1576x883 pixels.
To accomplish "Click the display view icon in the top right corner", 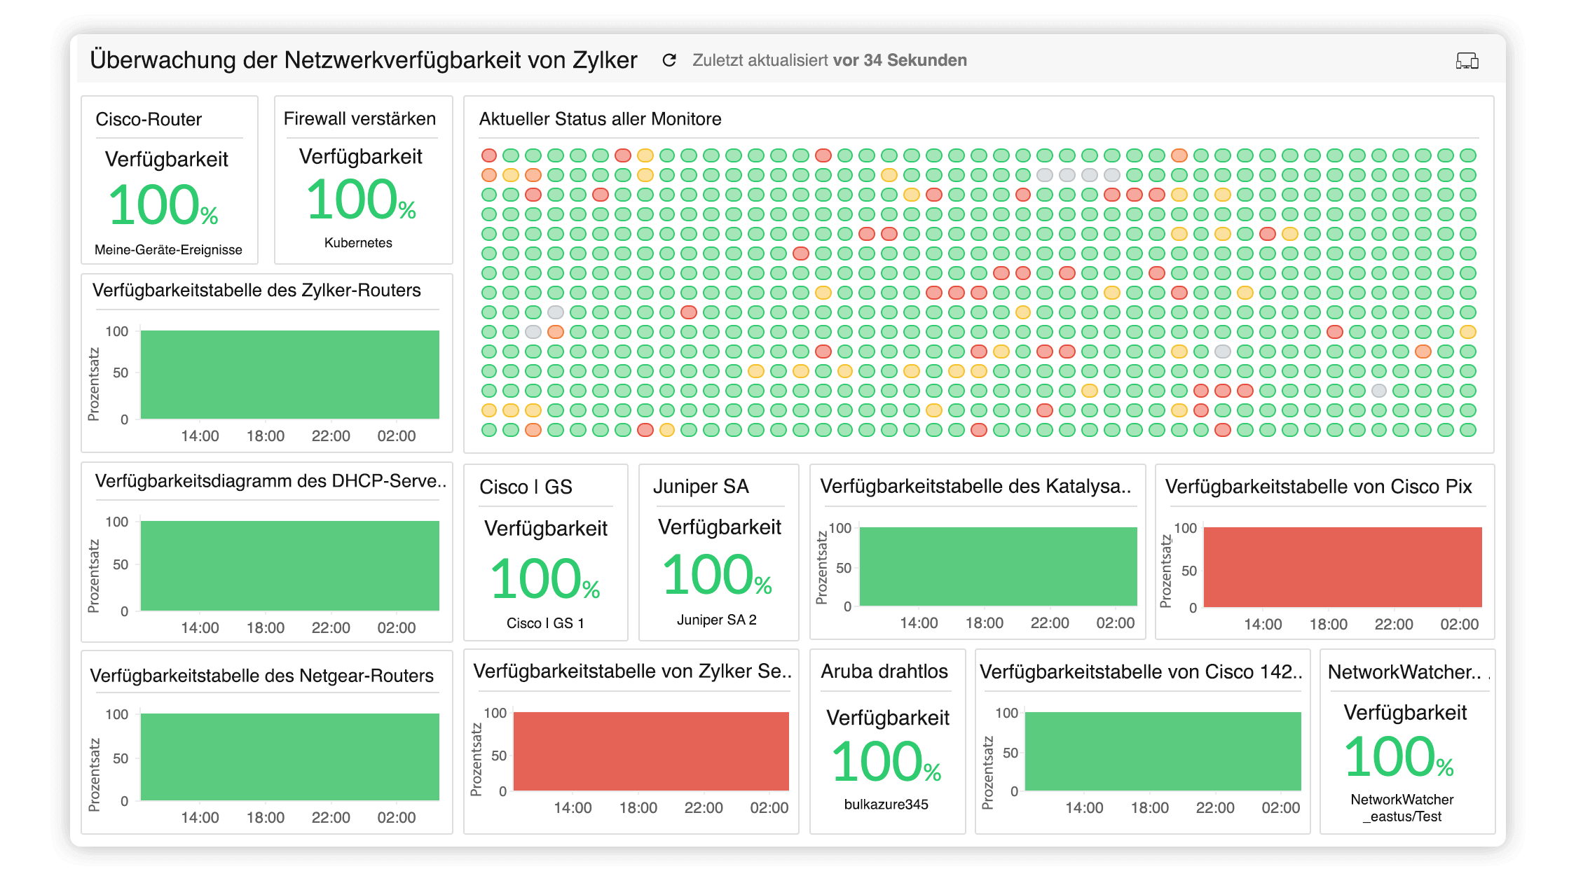I will [1469, 60].
